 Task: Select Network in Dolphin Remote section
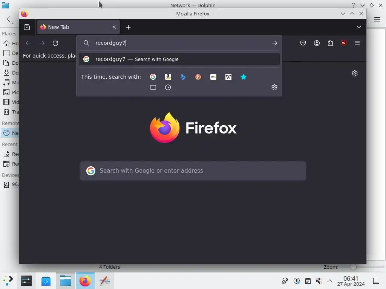10,133
